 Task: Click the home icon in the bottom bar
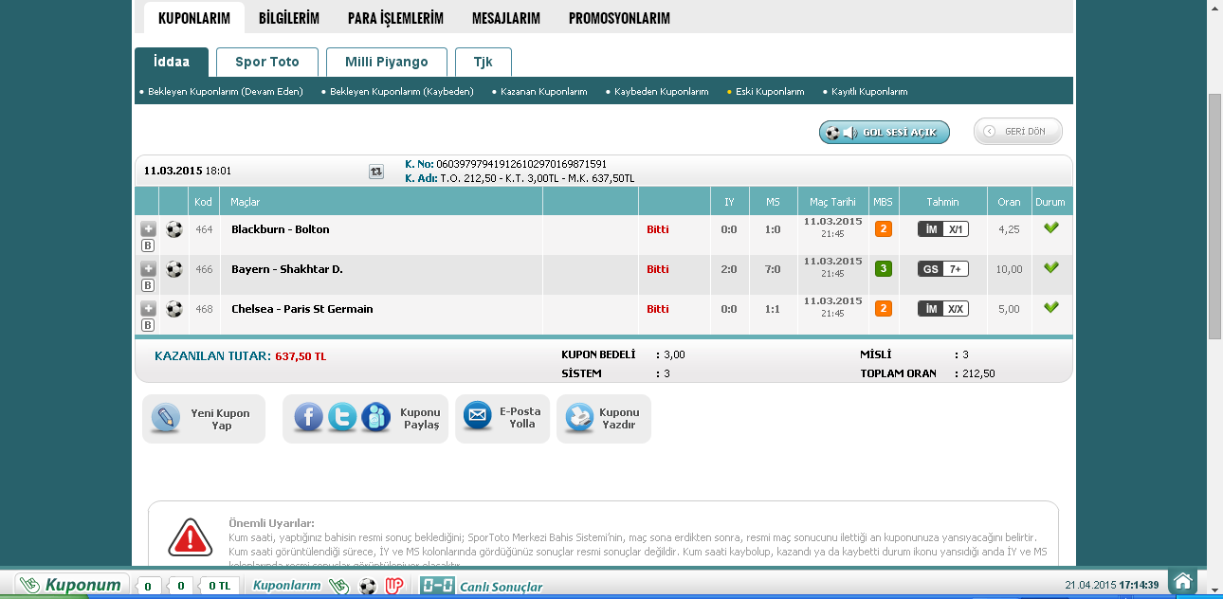1181,582
